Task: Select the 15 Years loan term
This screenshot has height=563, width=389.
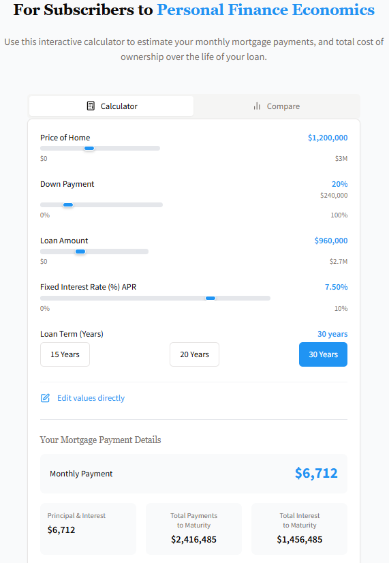Action: pyautogui.click(x=65, y=354)
